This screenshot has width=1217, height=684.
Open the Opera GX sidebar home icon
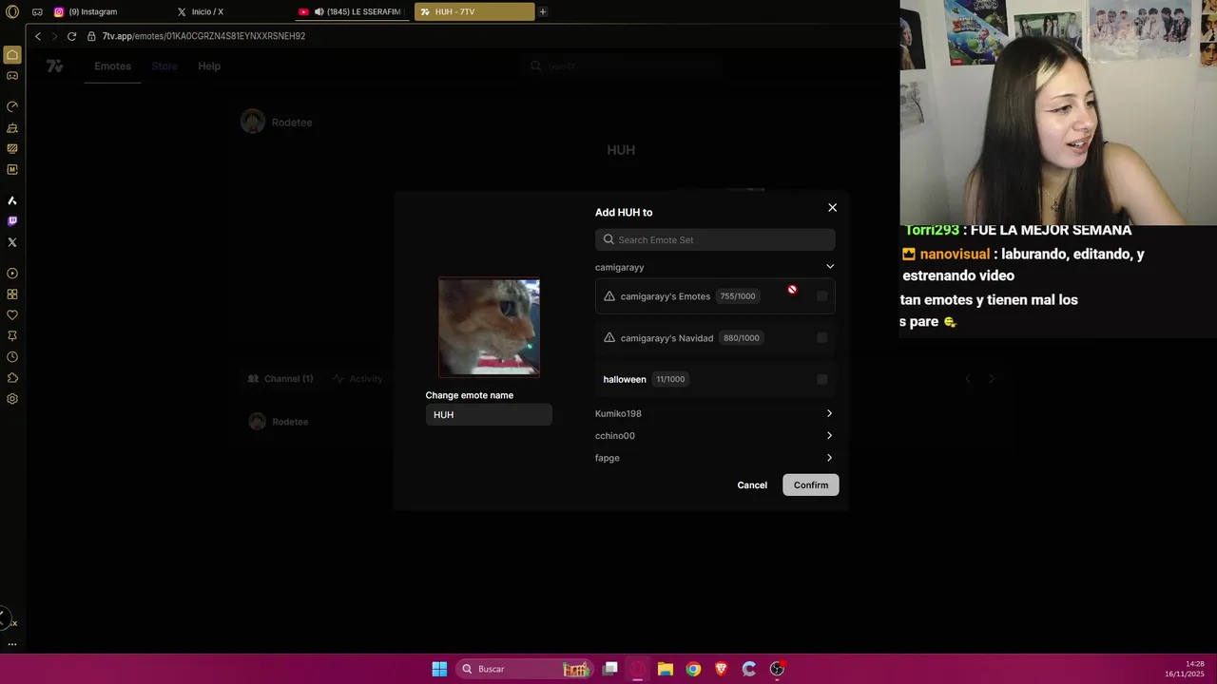click(12, 55)
